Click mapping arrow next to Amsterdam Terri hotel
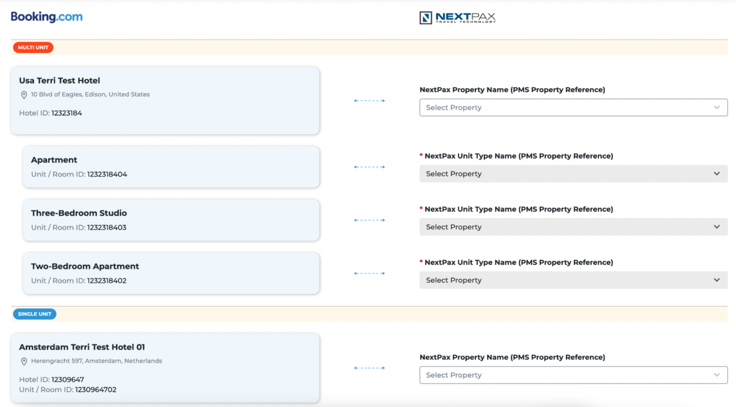The width and height of the screenshot is (736, 407). coord(369,368)
